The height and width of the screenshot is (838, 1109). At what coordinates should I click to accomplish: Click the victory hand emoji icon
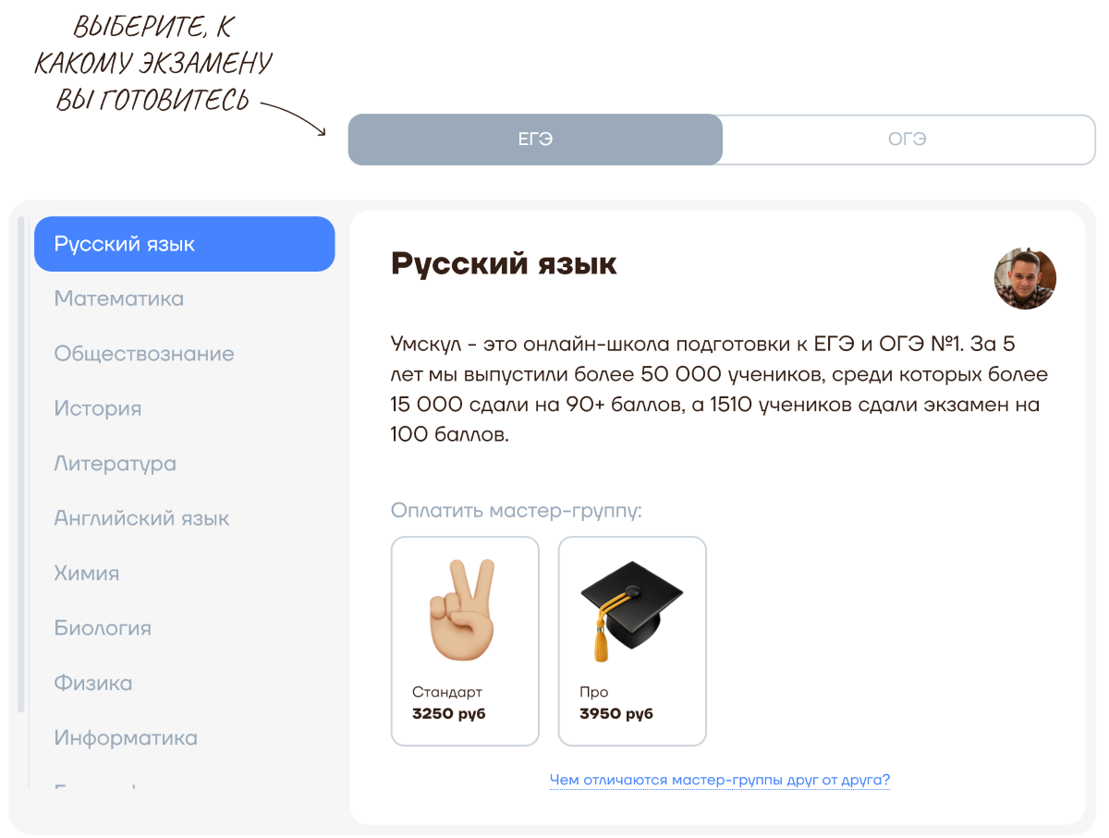click(464, 612)
